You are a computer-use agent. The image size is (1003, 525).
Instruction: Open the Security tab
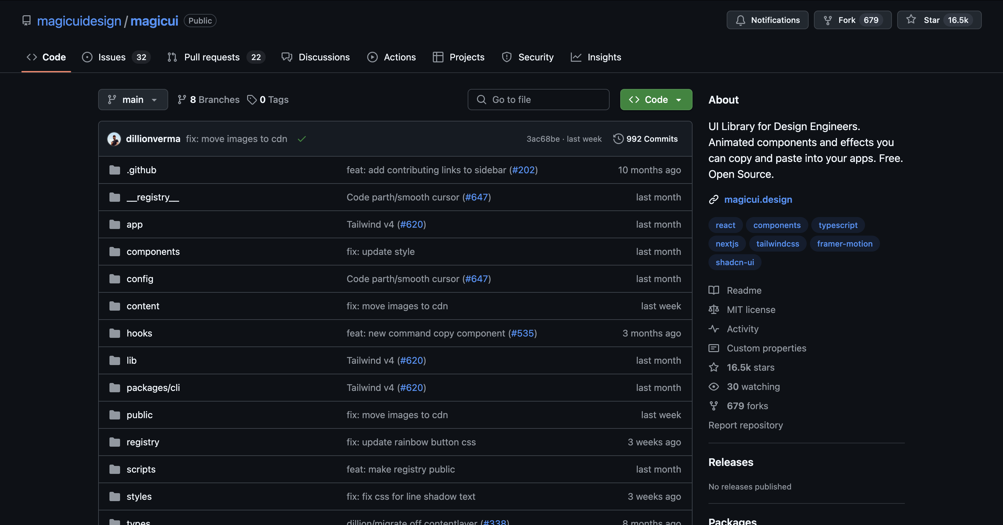[528, 57]
